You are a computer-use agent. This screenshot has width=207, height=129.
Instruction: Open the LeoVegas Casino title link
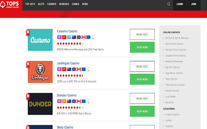click(68, 63)
